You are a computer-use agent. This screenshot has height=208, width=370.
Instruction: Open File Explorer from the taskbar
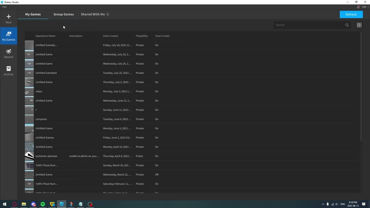(24, 204)
